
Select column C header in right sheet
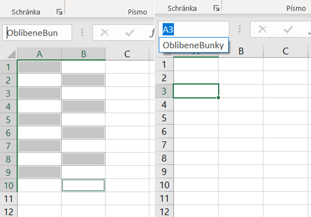point(285,51)
